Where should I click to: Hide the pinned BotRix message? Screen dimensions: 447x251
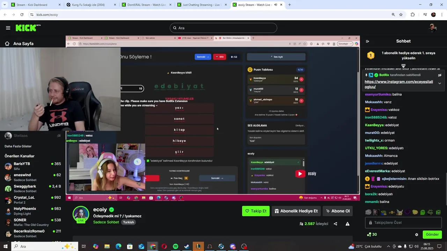440,75
